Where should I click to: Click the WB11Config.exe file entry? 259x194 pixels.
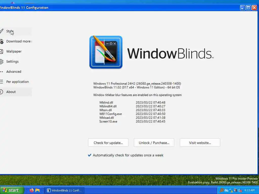[x=111, y=114]
